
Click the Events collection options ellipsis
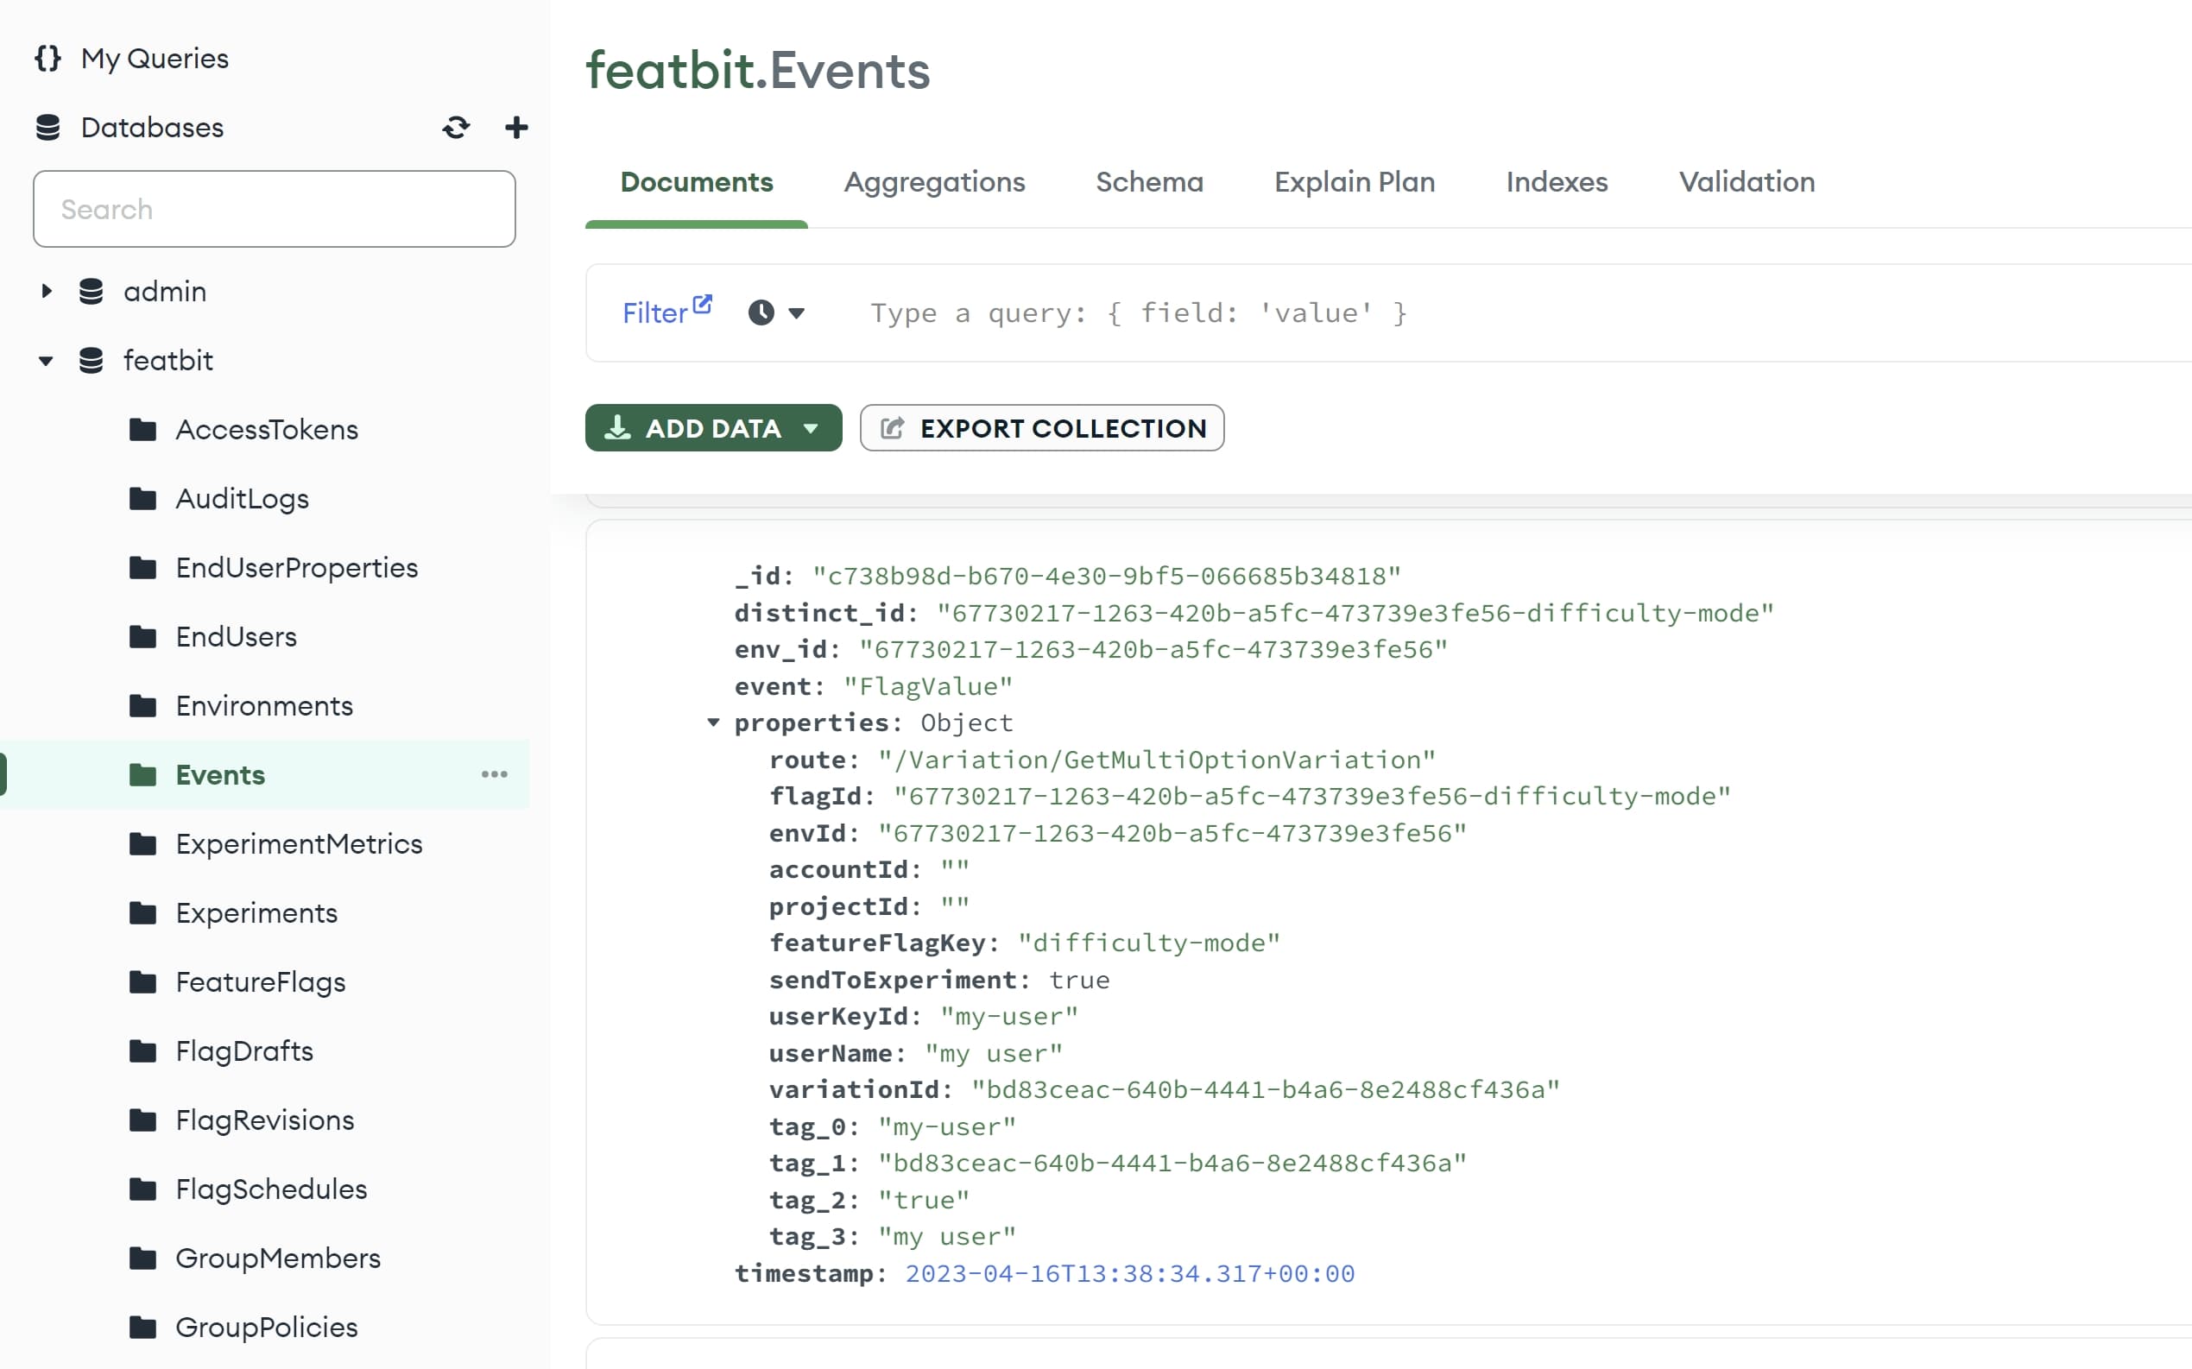point(495,774)
